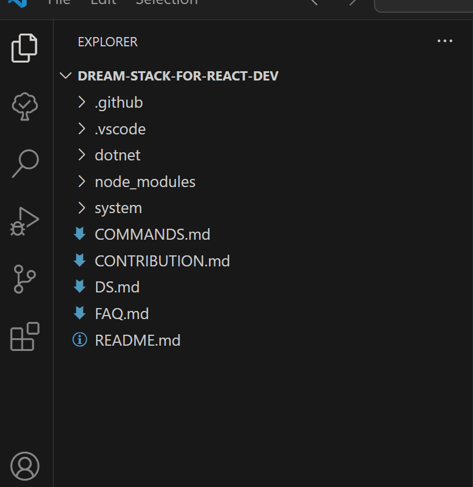Open the File menu
473x487 pixels.
click(x=59, y=2)
